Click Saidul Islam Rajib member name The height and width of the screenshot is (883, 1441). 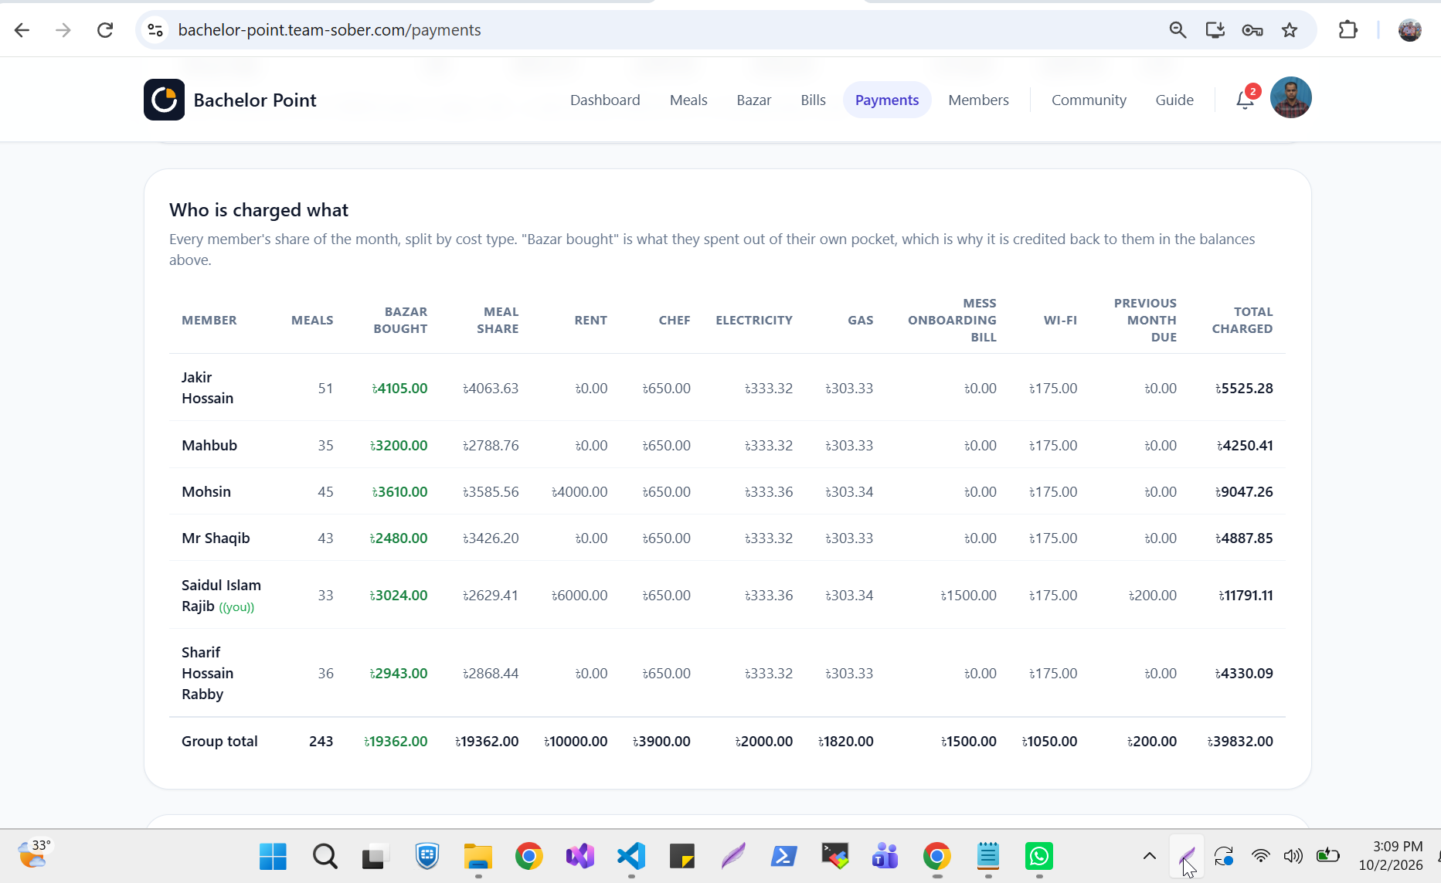pyautogui.click(x=221, y=596)
